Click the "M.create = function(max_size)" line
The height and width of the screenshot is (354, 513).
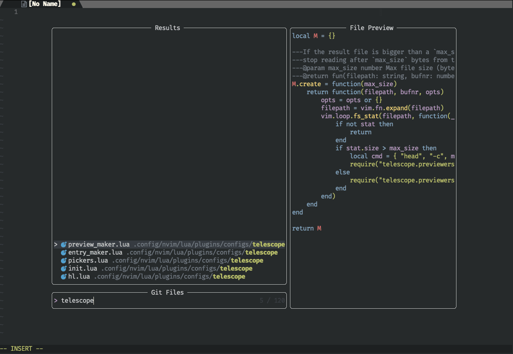[345, 84]
